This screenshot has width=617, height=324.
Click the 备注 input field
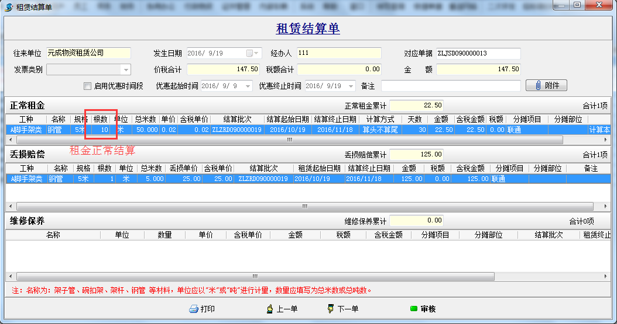[x=450, y=86]
